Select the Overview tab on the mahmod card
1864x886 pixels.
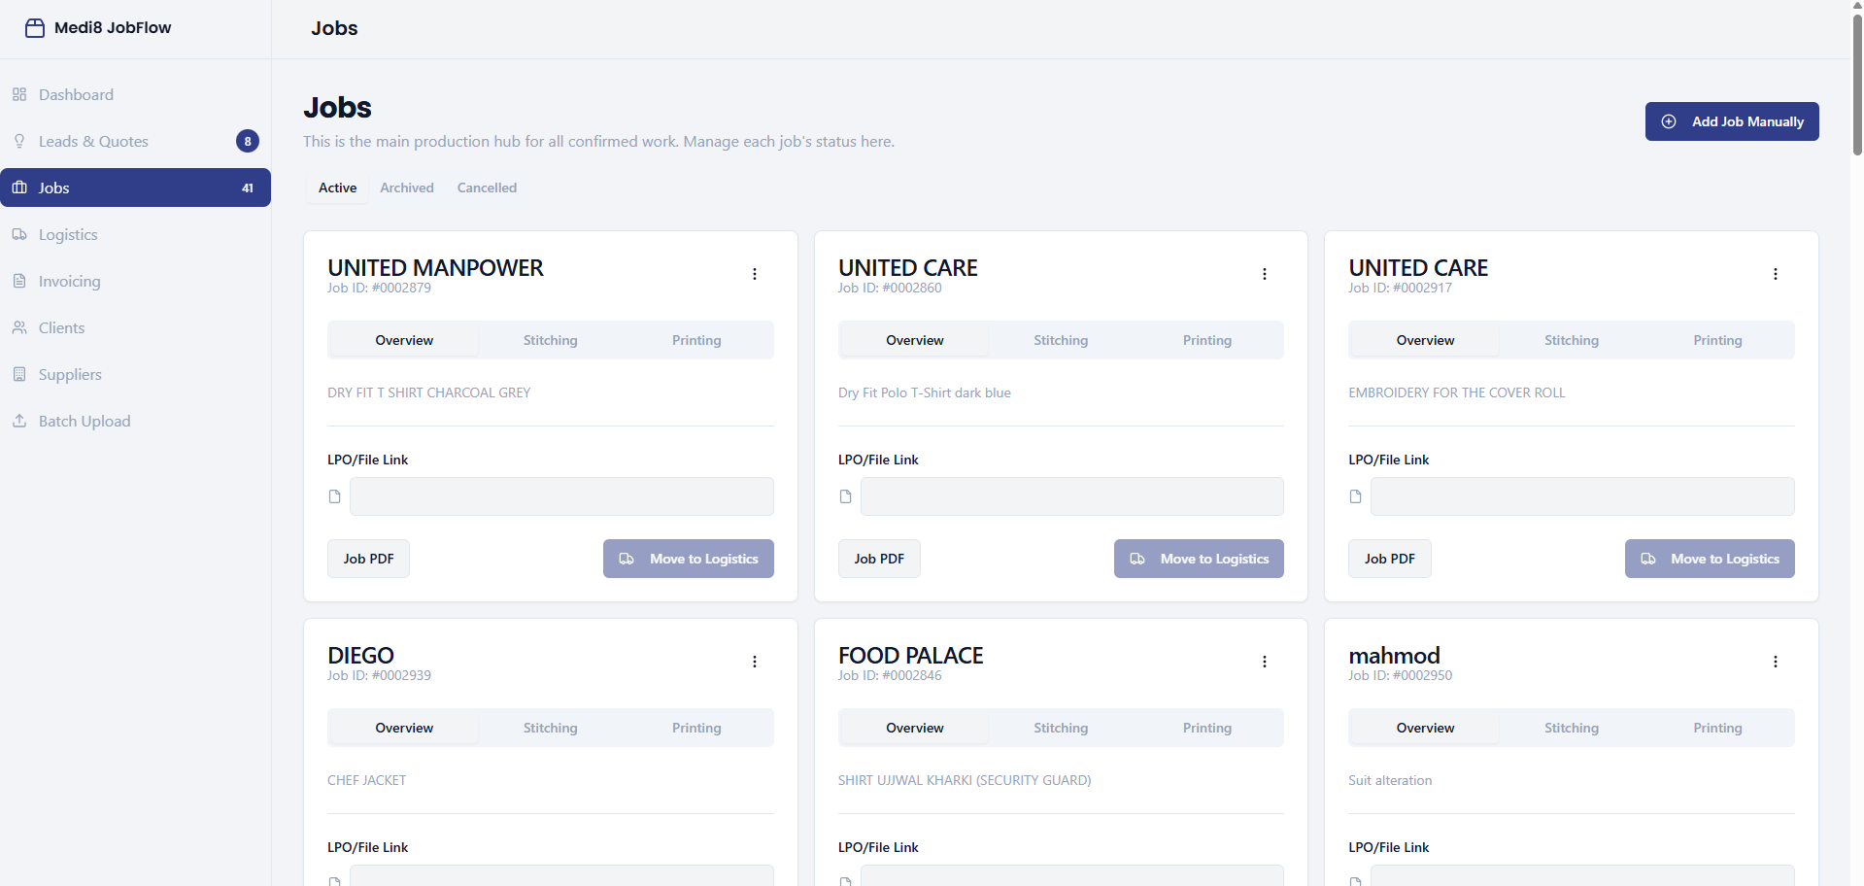1425,728
